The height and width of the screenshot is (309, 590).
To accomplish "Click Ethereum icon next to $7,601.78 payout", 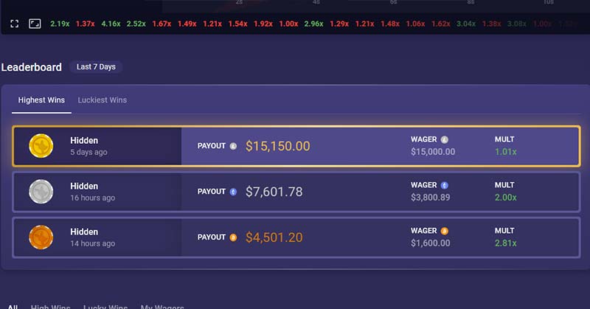I will pyautogui.click(x=233, y=192).
